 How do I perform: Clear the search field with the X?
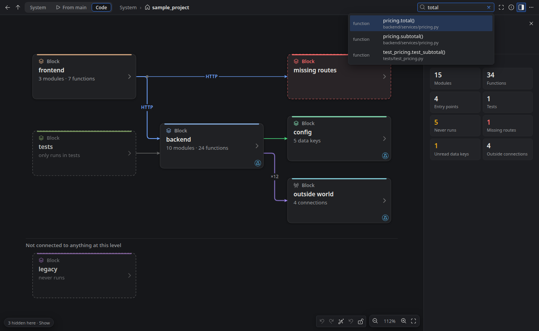pos(489,7)
